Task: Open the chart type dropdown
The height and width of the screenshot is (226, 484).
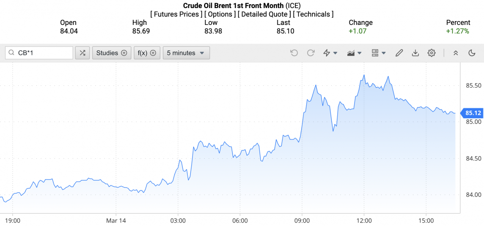Action: click(354, 53)
